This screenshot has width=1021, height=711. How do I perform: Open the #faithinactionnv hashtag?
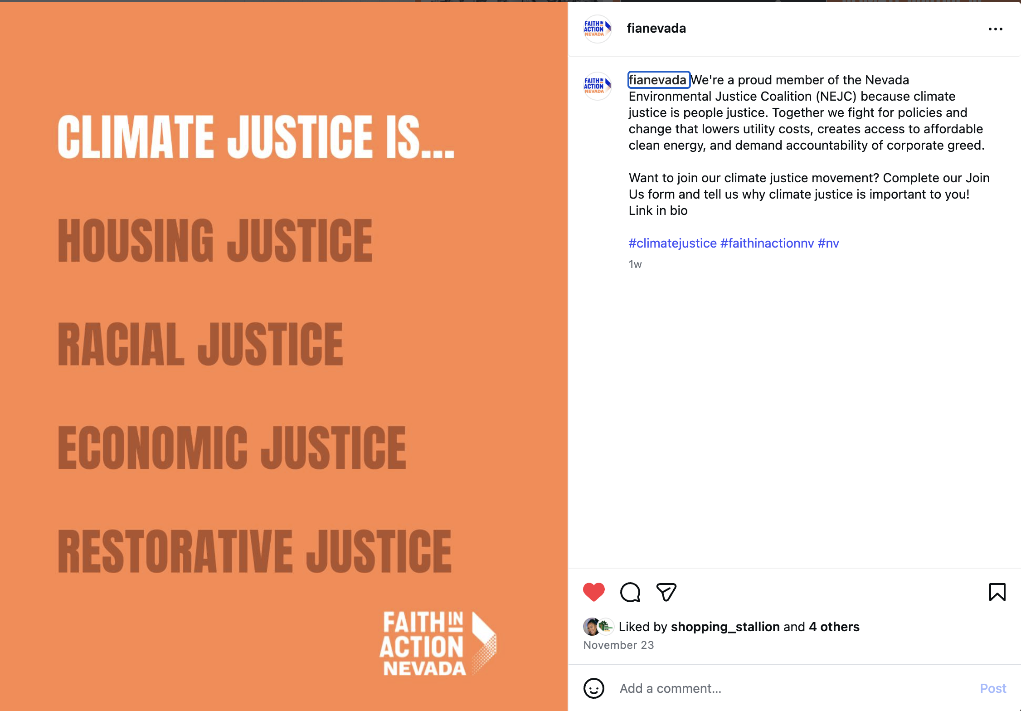(767, 243)
